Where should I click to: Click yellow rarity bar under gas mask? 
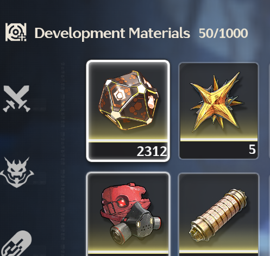coord(128,252)
